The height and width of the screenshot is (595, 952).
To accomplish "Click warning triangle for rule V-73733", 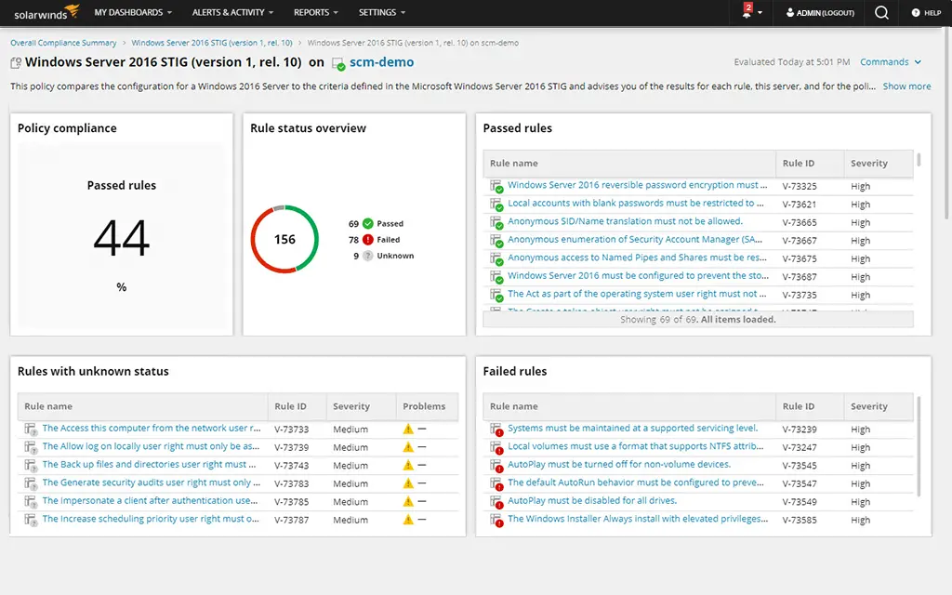I will 408,430.
